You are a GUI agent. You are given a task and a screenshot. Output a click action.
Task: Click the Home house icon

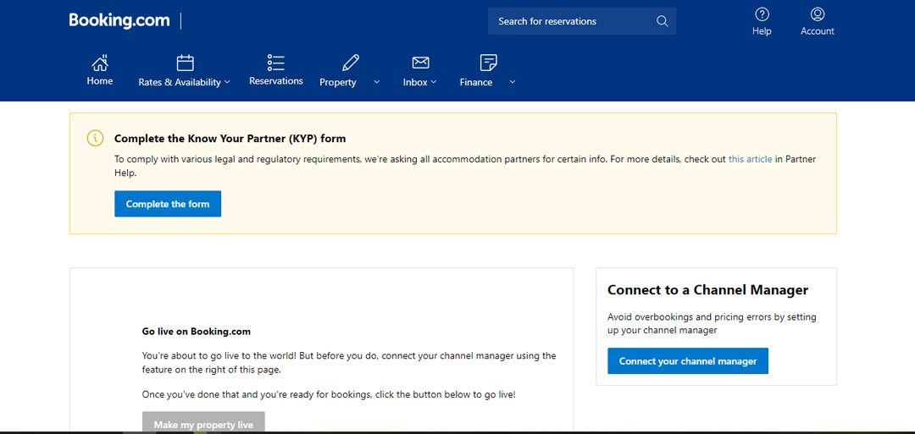100,63
